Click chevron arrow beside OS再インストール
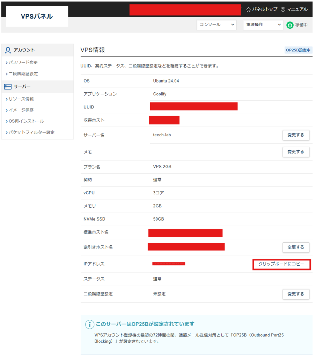Screen dimensions: 316x358 7,121
